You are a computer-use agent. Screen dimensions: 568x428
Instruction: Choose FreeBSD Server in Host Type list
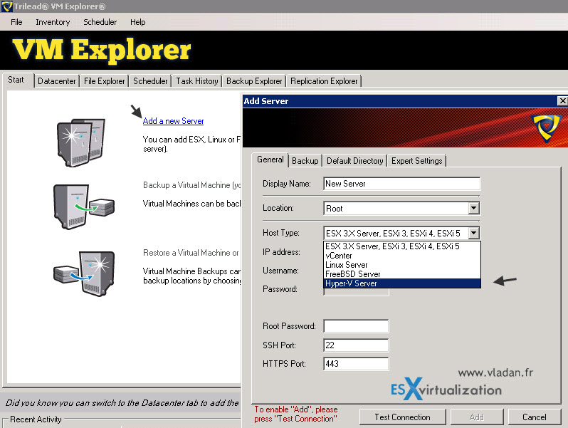(x=401, y=274)
